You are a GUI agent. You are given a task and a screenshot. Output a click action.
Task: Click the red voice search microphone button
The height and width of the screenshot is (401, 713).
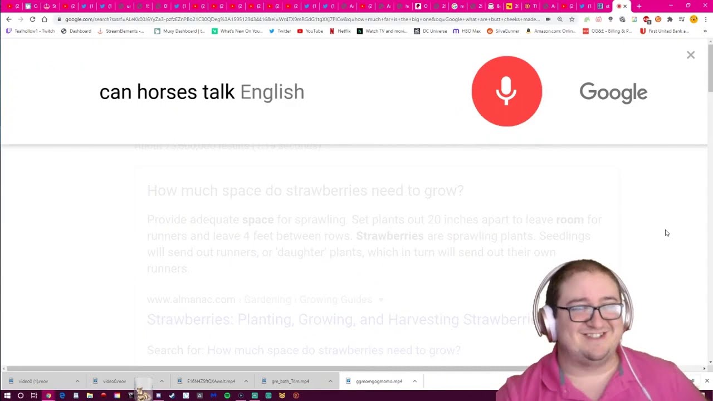click(x=506, y=91)
